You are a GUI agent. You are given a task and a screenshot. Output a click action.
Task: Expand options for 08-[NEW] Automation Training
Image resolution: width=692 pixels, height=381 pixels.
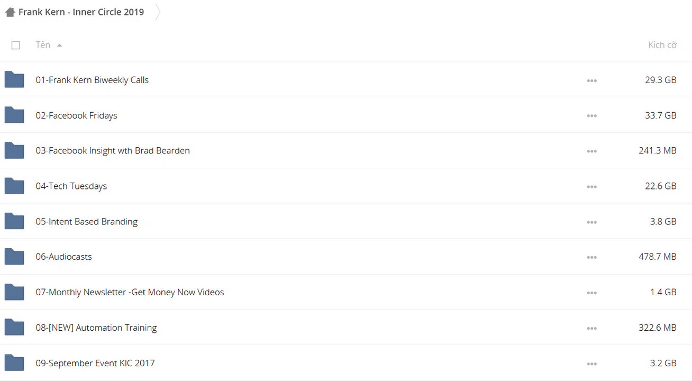[591, 328]
